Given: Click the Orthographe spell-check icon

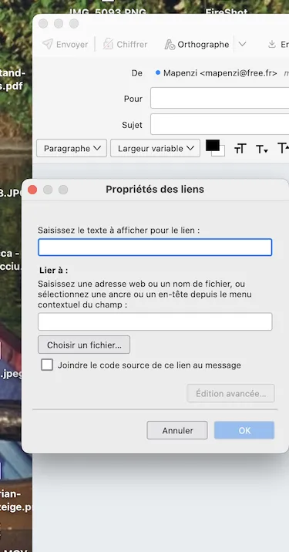Looking at the screenshot, I should [170, 45].
